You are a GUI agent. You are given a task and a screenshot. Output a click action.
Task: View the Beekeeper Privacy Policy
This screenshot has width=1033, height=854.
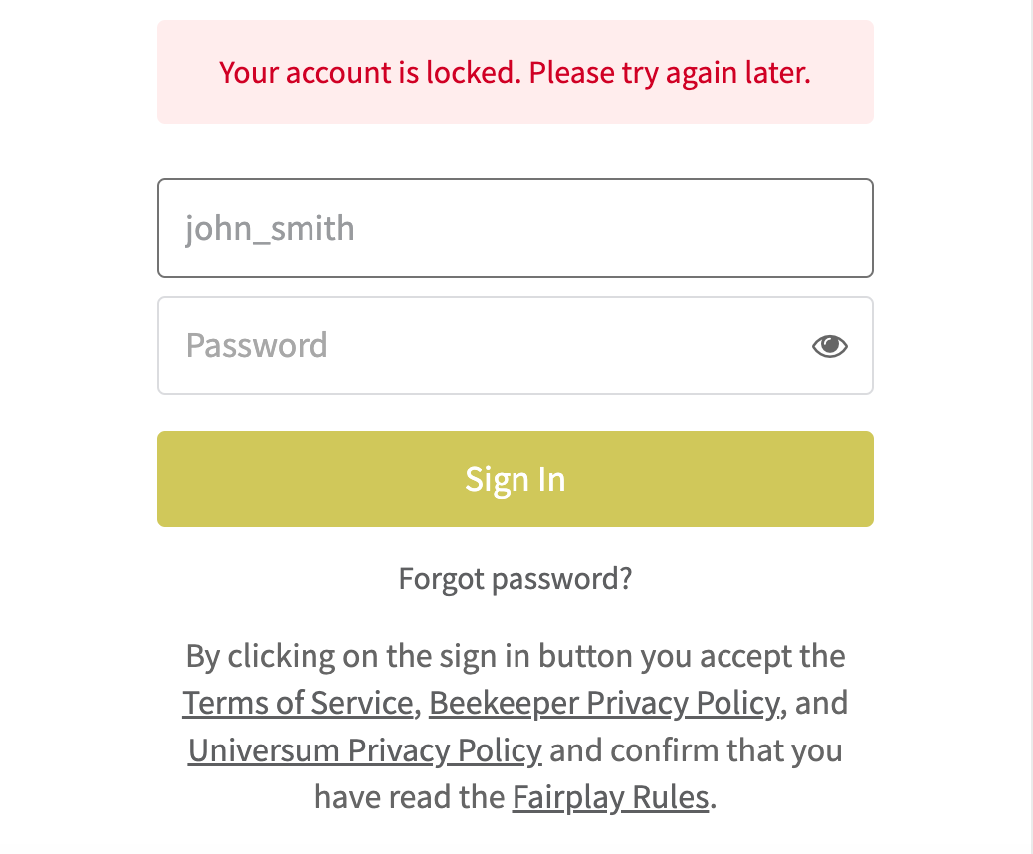pos(602,703)
